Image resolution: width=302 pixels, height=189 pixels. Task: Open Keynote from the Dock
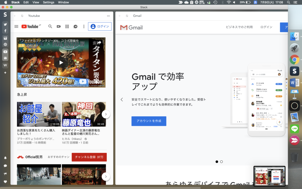click(x=294, y=94)
